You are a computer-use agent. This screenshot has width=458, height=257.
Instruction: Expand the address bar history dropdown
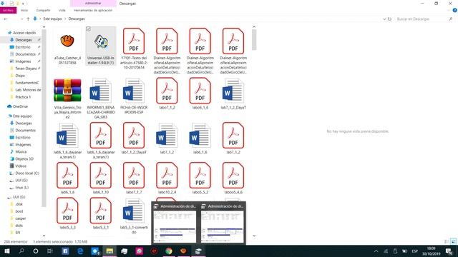(384, 19)
